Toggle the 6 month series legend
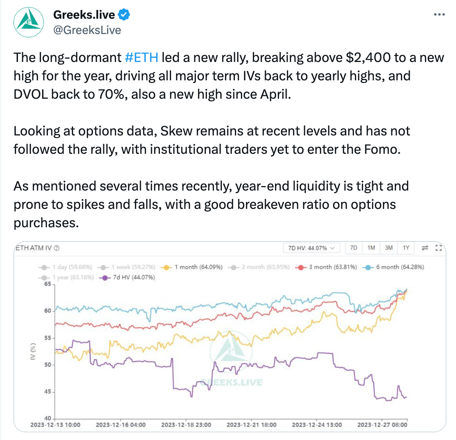The image size is (456, 440). (x=393, y=267)
